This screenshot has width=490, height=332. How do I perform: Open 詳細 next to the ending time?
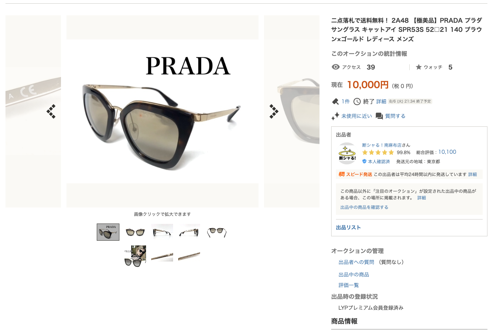[381, 102]
